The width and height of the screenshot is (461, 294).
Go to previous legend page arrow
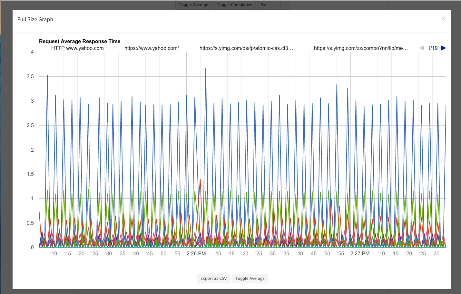(x=422, y=48)
